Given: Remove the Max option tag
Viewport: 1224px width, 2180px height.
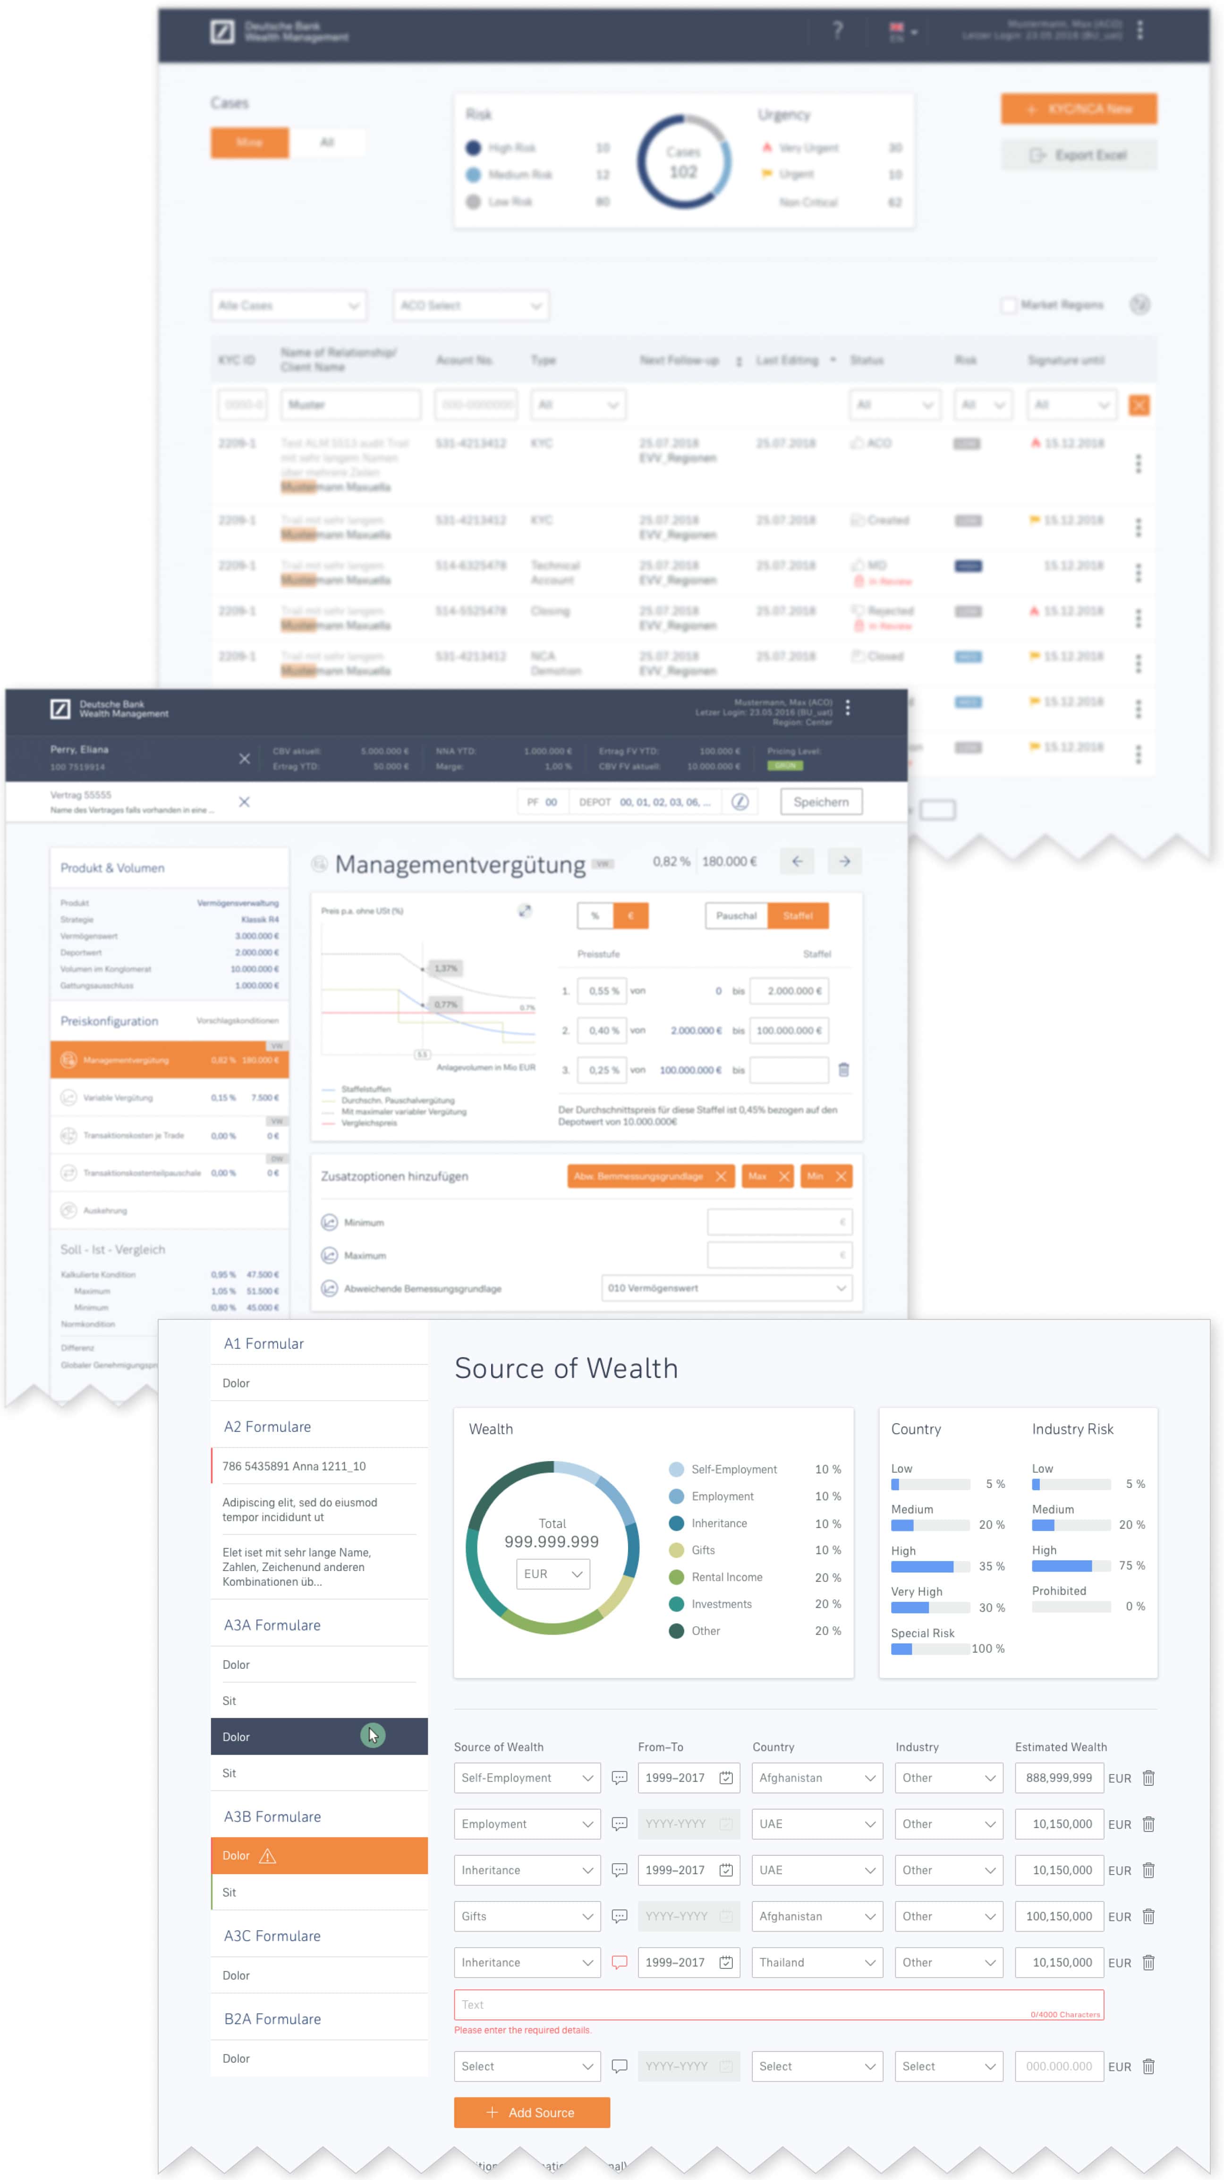Looking at the screenshot, I should (x=784, y=1176).
